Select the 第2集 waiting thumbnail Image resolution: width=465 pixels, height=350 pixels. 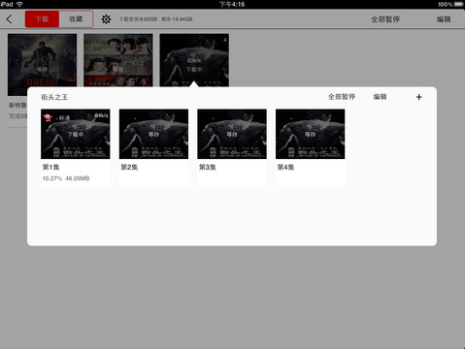click(x=153, y=134)
